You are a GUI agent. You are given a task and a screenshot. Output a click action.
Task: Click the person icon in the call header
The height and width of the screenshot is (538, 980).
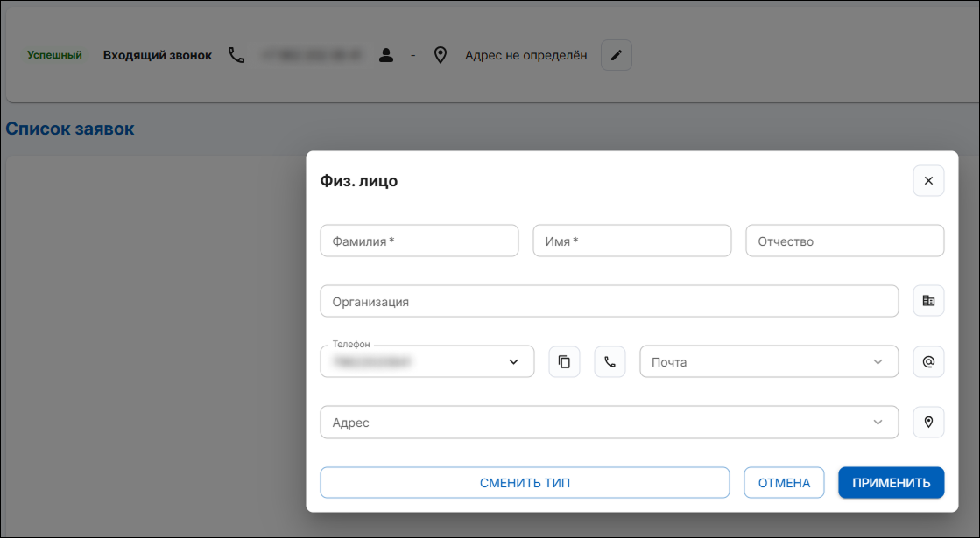[385, 55]
